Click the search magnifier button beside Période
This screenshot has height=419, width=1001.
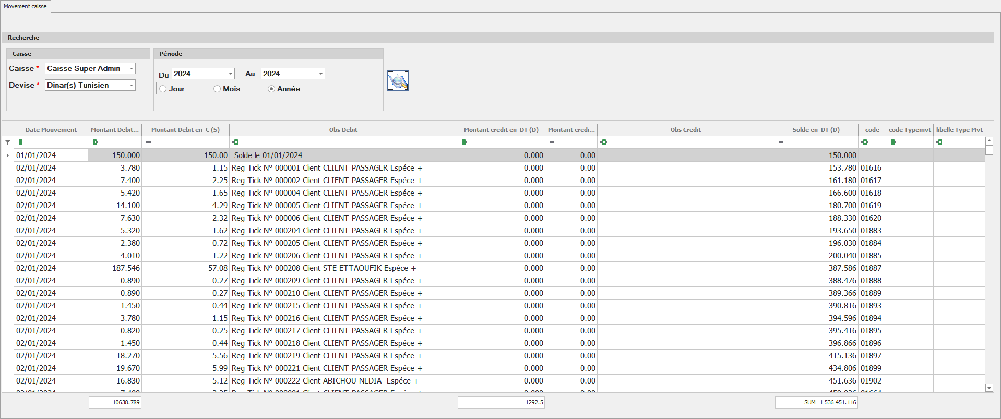pyautogui.click(x=397, y=81)
